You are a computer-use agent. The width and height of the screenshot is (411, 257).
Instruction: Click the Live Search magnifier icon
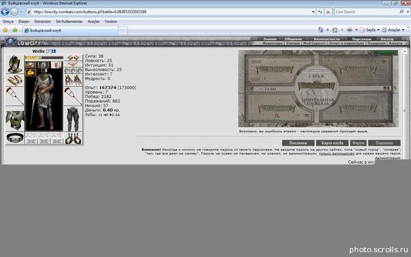point(401,12)
